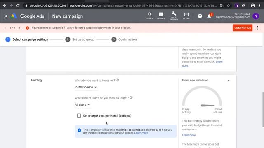Open Search in Google Ads header
264x148 pixels.
click(x=150, y=16)
